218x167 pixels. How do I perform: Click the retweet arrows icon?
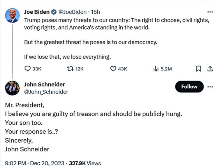[70, 69]
